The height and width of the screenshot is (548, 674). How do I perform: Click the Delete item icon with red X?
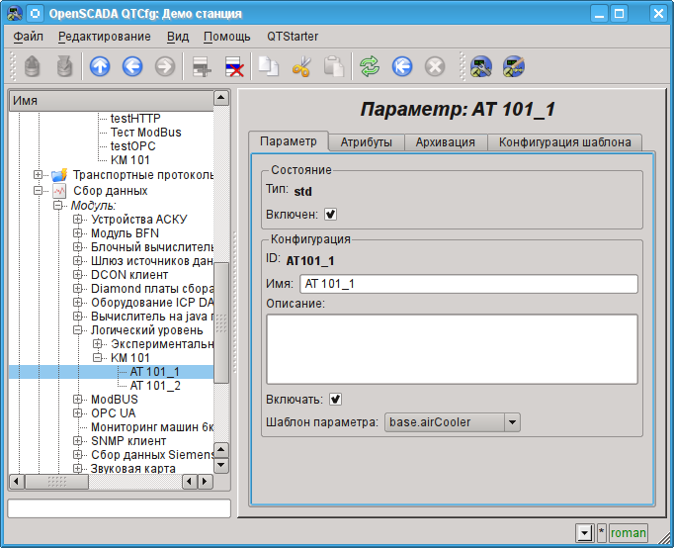(x=234, y=66)
